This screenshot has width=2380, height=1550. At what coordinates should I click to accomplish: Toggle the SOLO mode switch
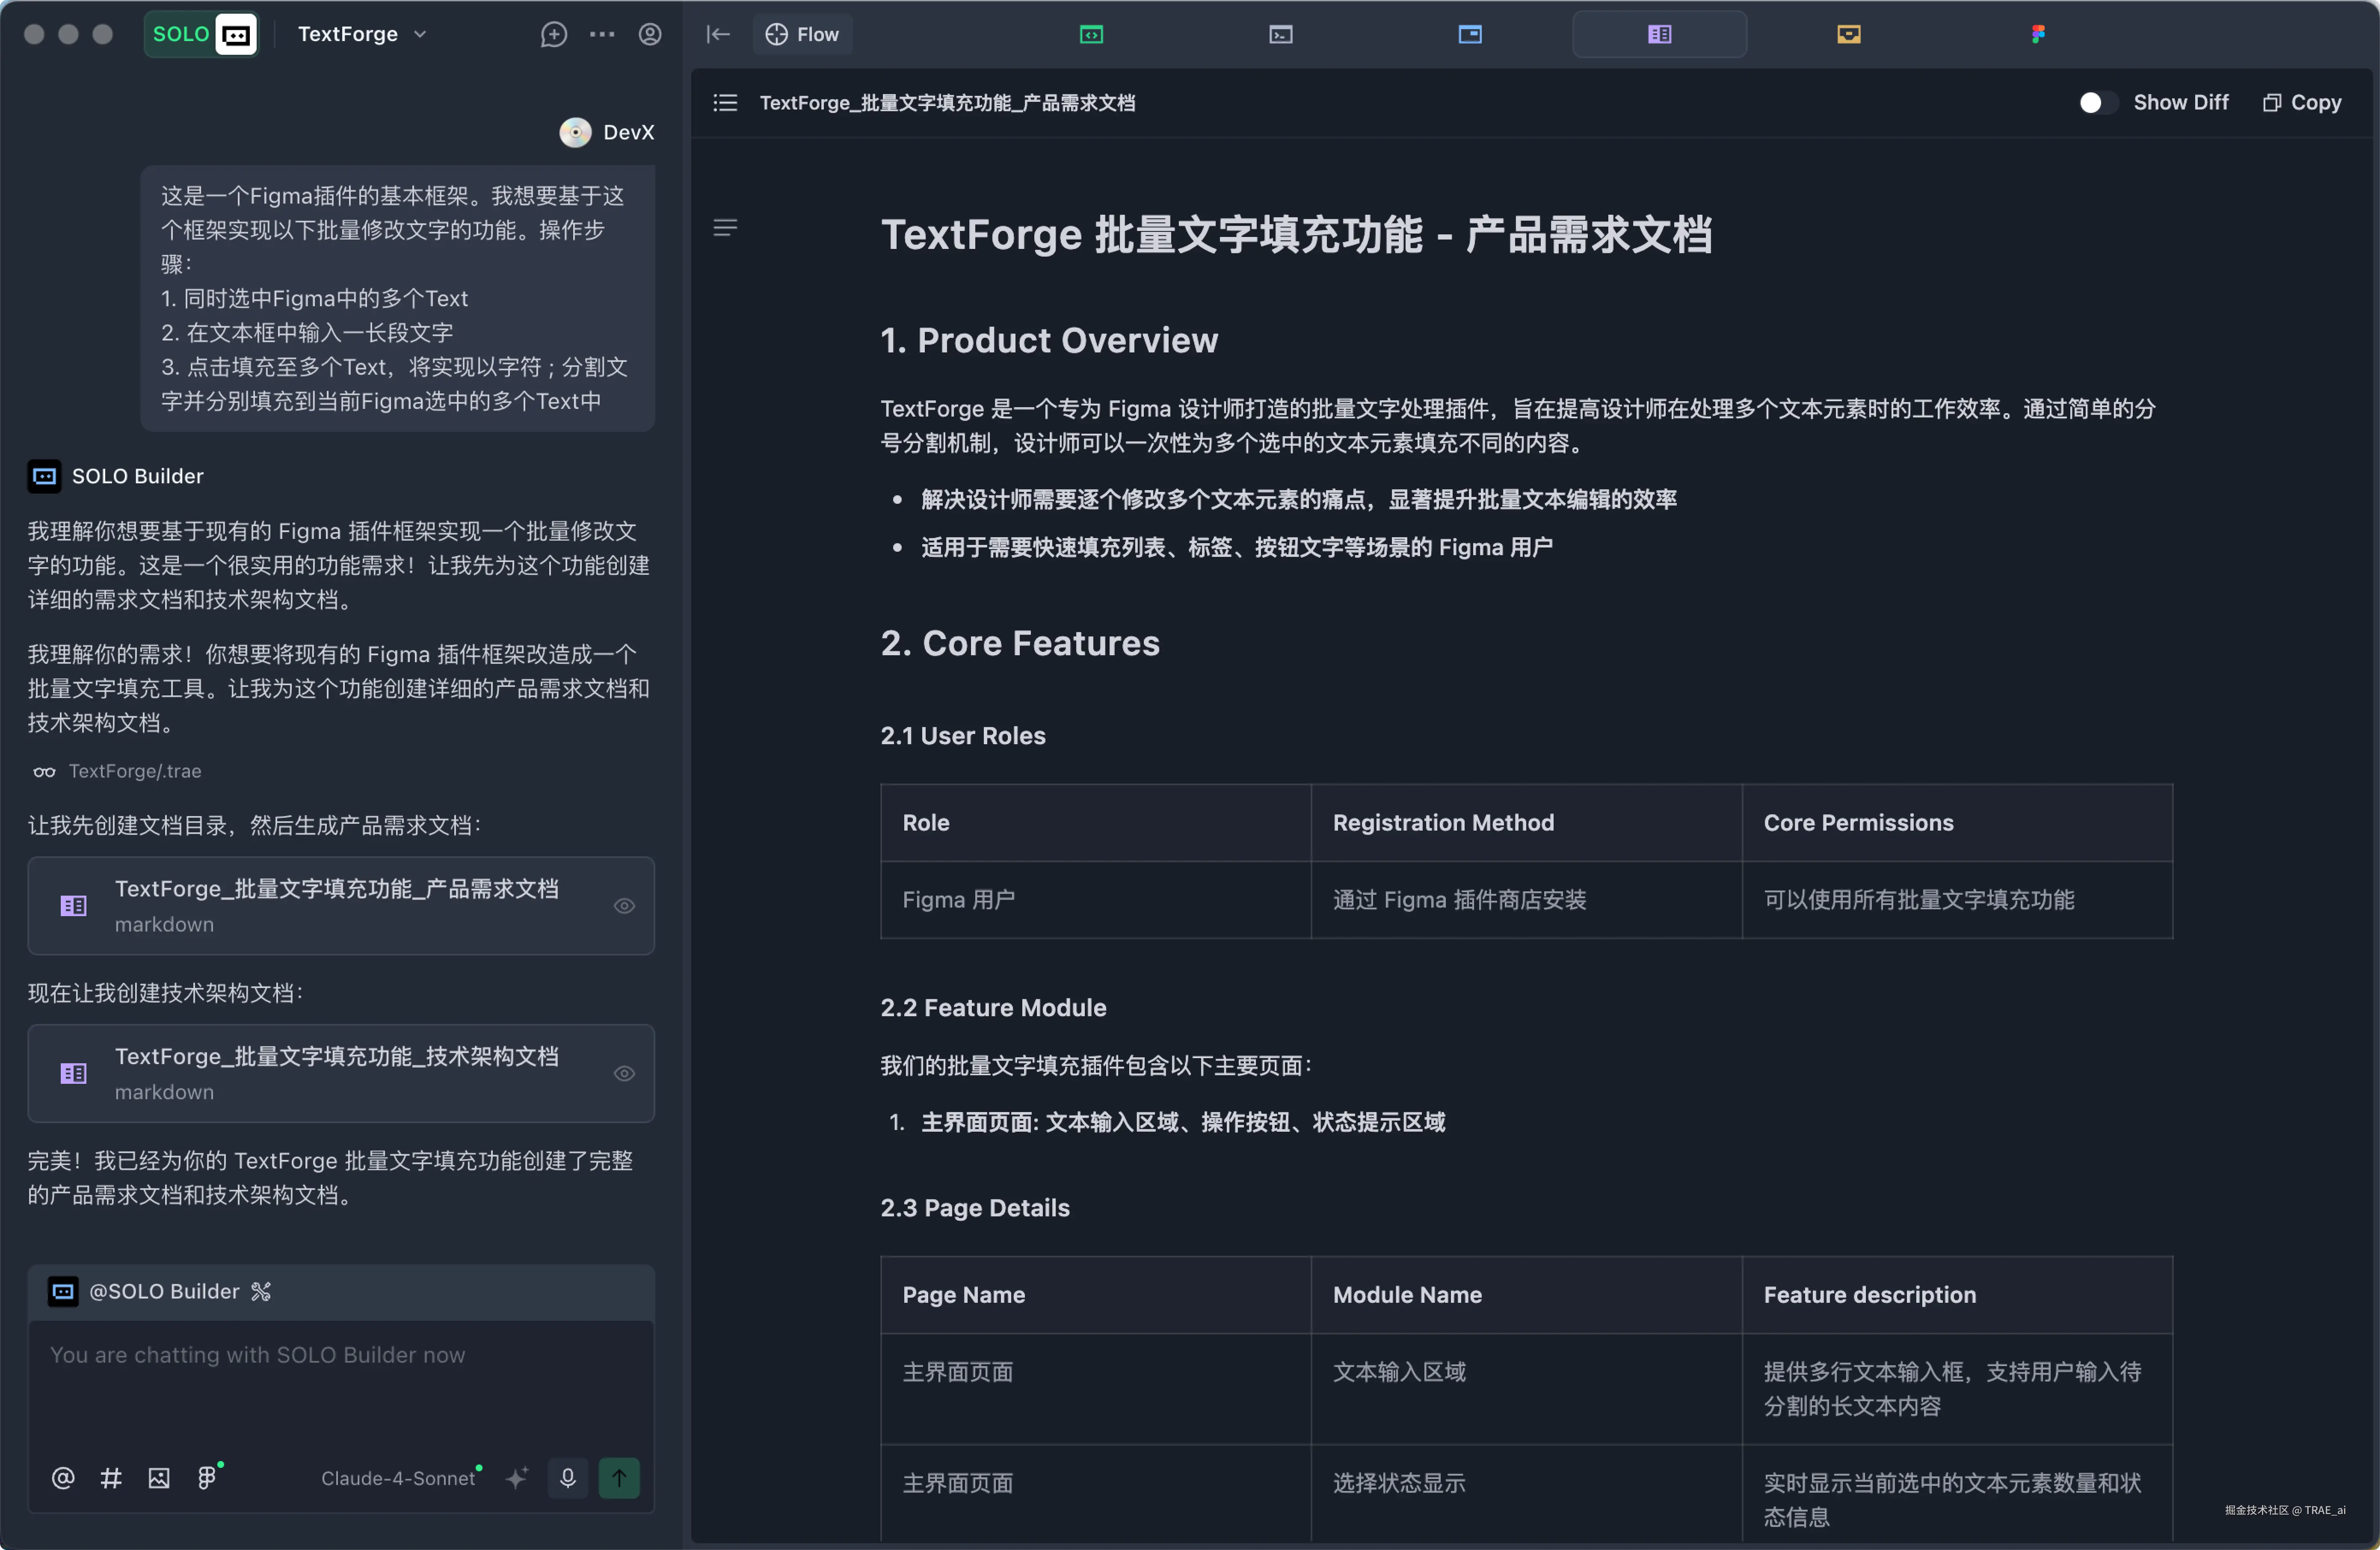(201, 34)
